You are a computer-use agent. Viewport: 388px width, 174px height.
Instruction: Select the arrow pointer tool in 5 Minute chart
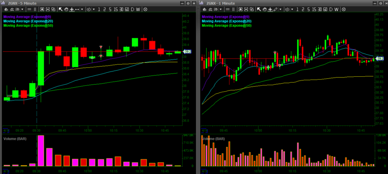(61, 9)
